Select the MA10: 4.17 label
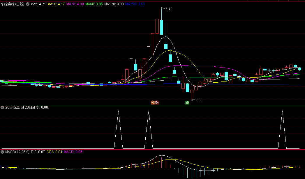The image size is (305, 179). [x=56, y=4]
